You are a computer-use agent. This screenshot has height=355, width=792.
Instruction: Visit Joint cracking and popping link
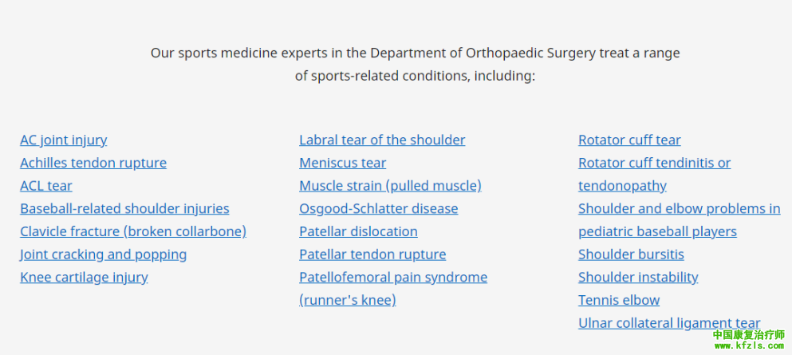104,254
